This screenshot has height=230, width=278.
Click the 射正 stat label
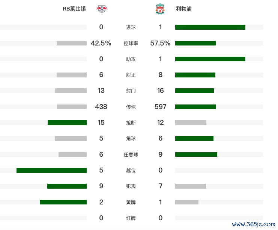[x=131, y=75]
